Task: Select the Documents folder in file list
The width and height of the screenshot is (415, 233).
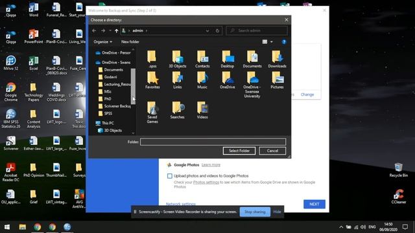Action: tap(252, 59)
